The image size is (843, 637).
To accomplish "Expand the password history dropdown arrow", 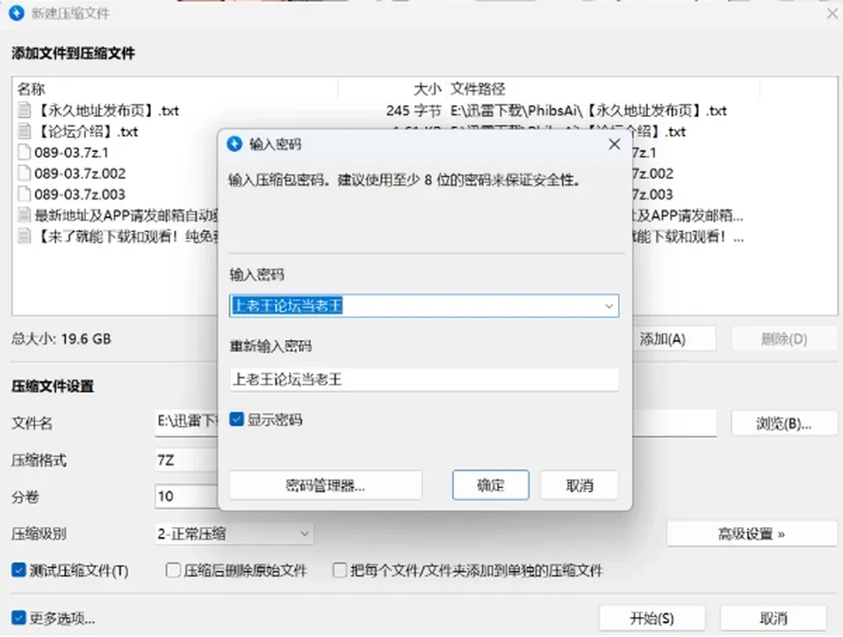I will tap(609, 306).
